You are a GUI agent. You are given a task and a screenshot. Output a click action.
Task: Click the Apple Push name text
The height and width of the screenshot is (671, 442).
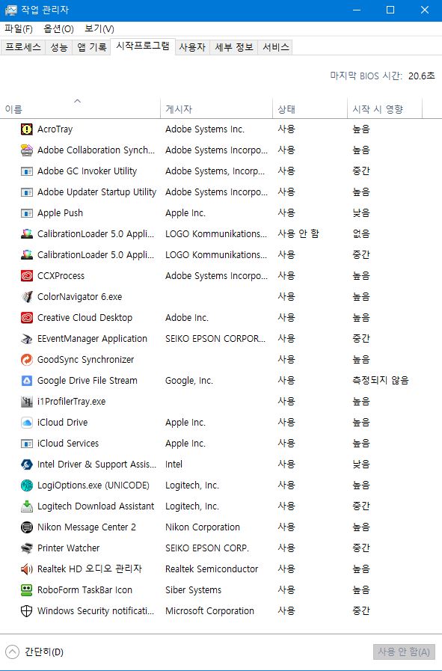pos(60,213)
